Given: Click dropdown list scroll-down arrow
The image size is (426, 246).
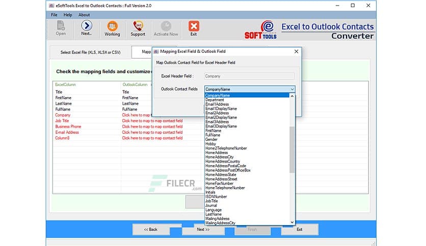Looking at the screenshot, I should coord(292,222).
